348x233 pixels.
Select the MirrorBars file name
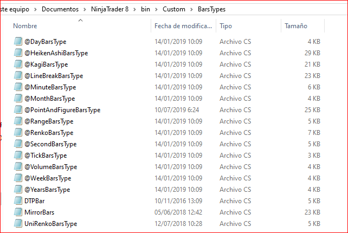tap(39, 212)
